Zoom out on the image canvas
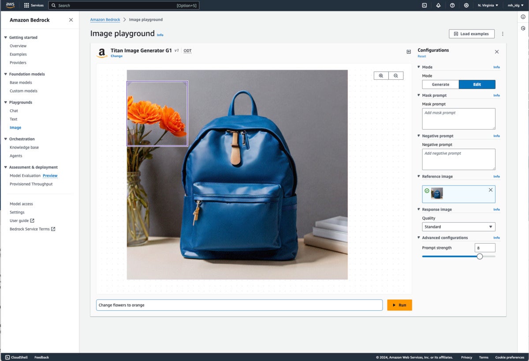529x361 pixels. click(x=396, y=76)
